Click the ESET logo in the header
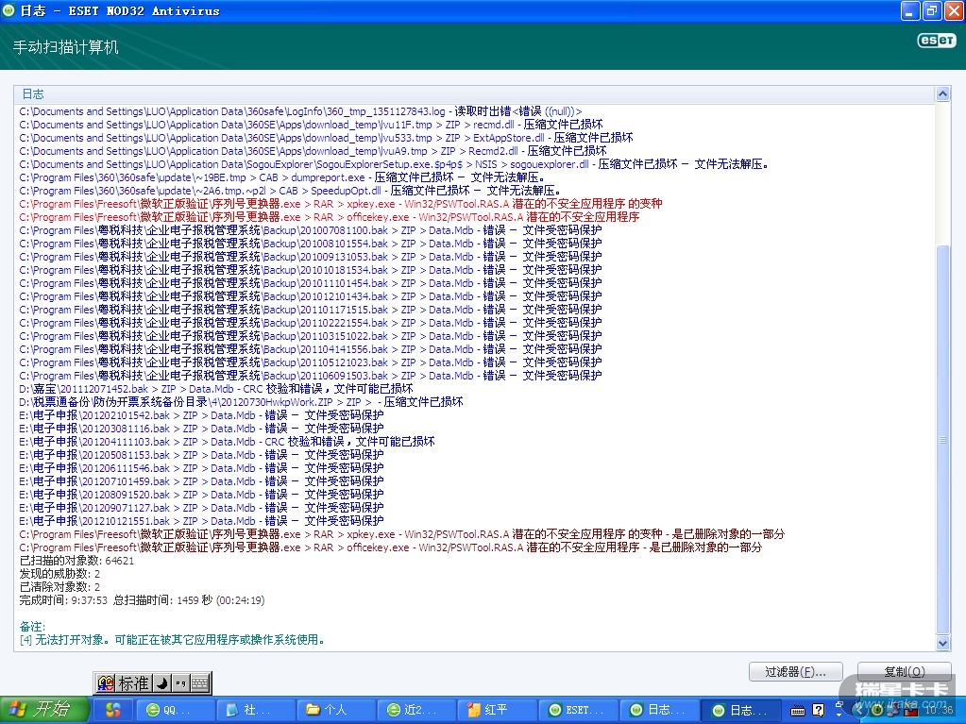 [x=937, y=41]
